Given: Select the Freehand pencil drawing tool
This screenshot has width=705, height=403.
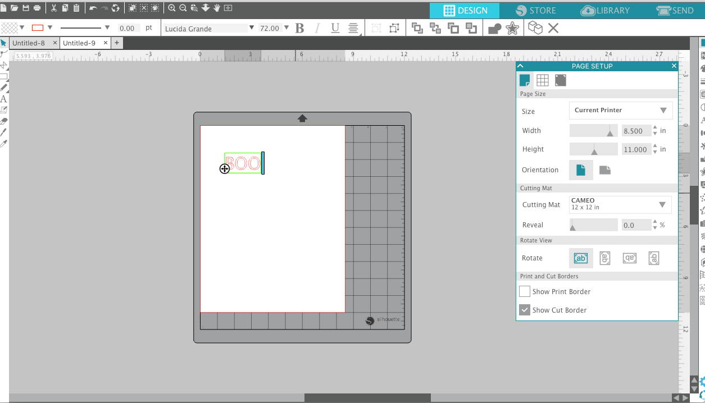Looking at the screenshot, I should tap(3, 88).
